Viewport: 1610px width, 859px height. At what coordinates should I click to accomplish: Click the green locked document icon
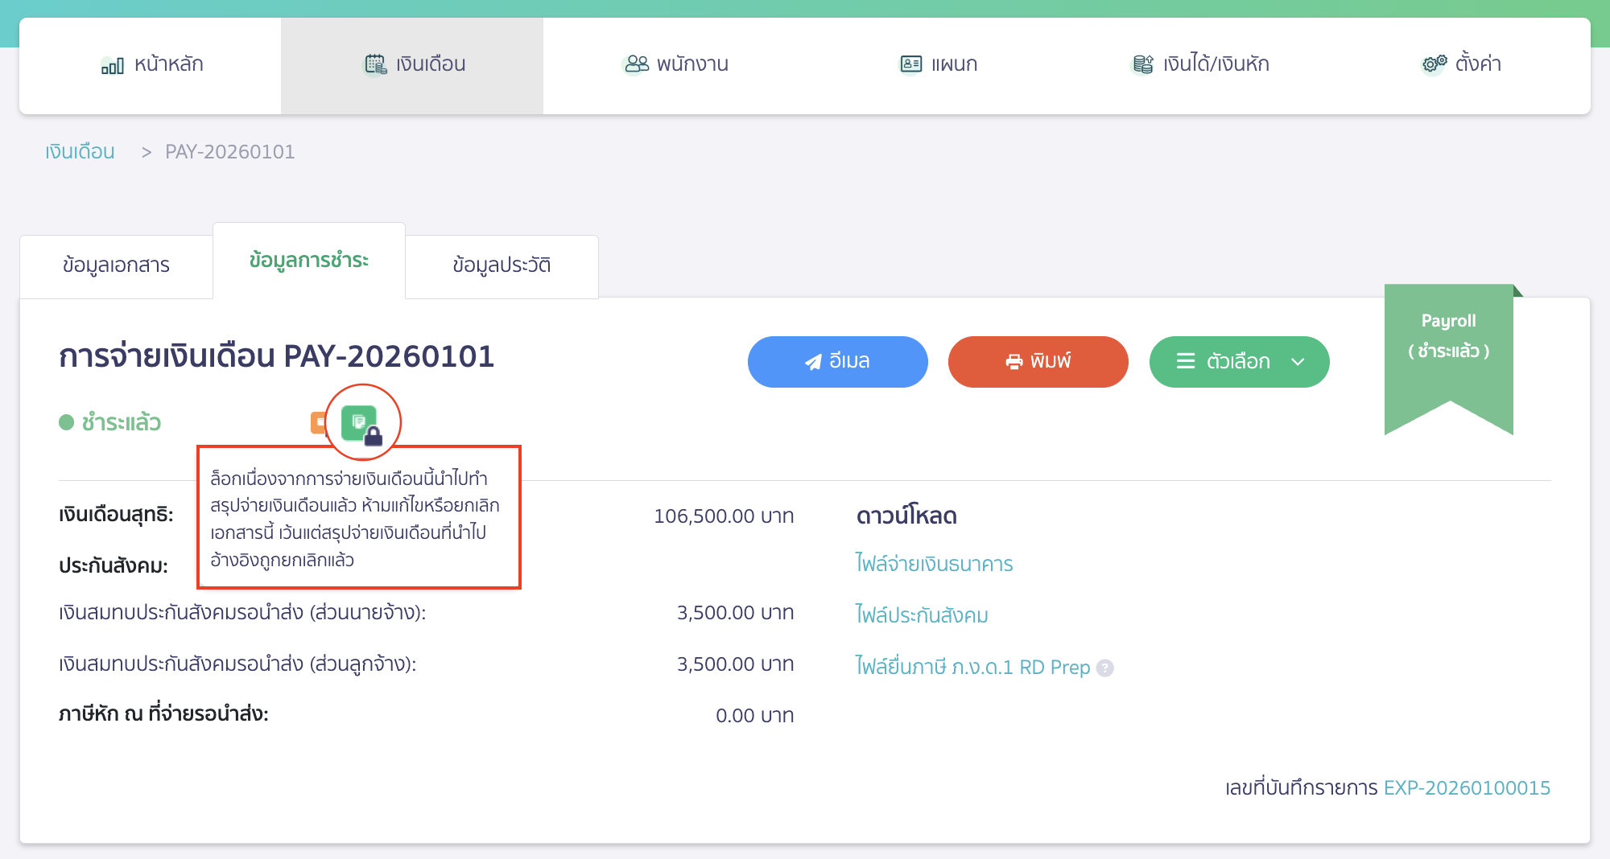click(360, 422)
